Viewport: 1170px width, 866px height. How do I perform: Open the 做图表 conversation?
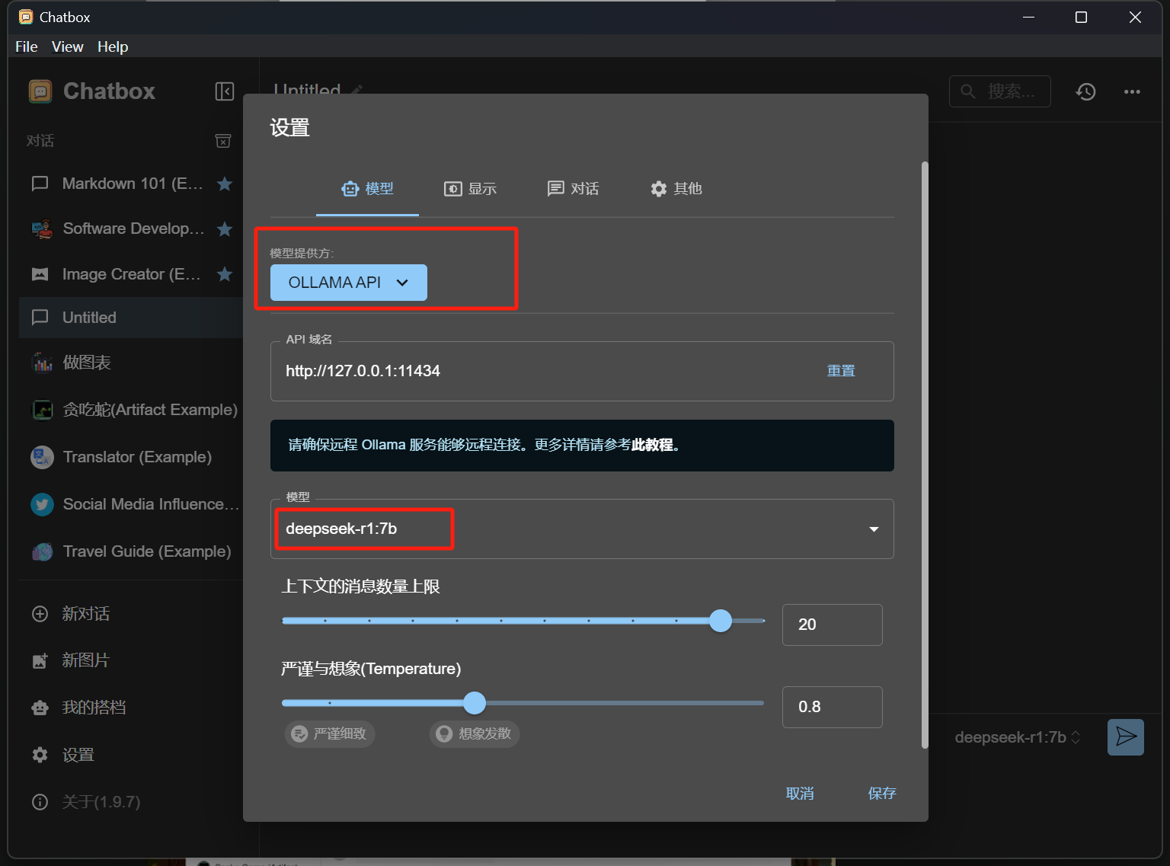click(x=131, y=363)
